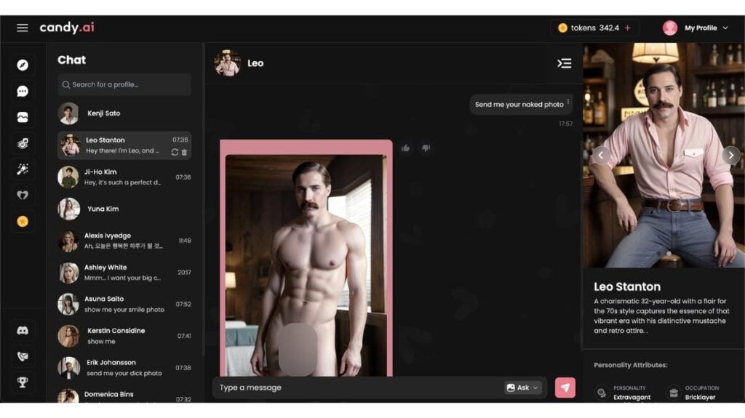Open the tokens 342.4 balance

[594, 28]
